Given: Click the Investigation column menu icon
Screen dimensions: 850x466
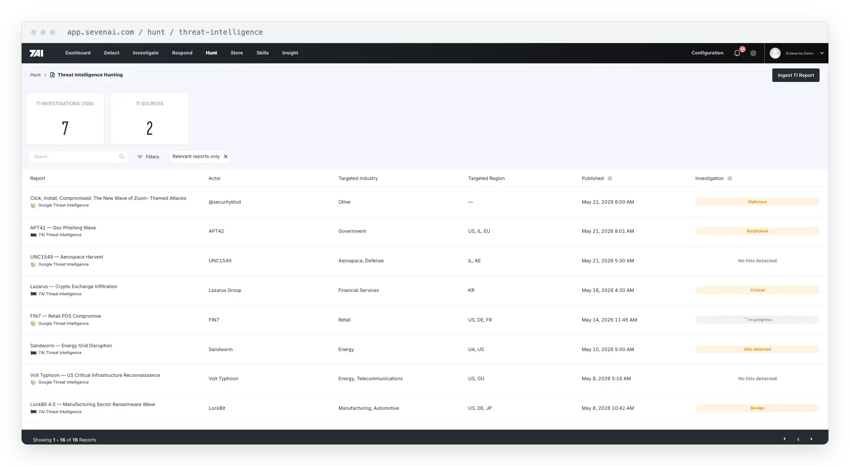Looking at the screenshot, I should 730,178.
